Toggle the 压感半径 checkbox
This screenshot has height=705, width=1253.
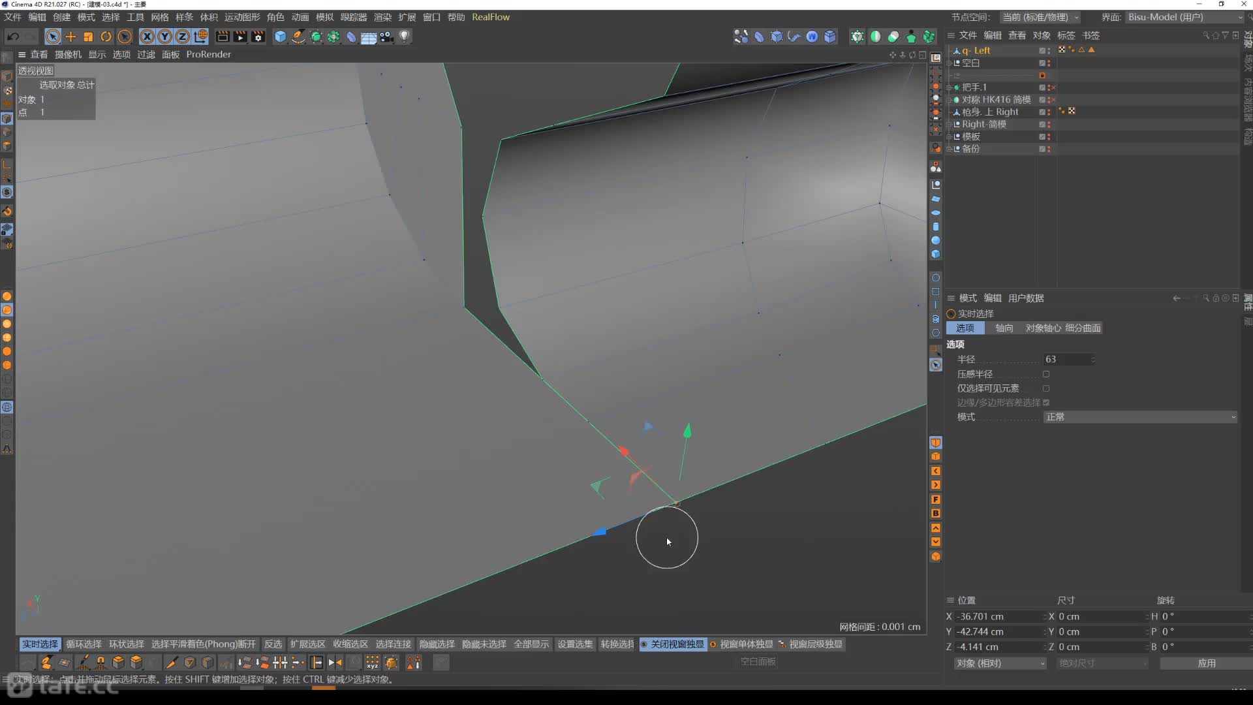(x=1046, y=374)
